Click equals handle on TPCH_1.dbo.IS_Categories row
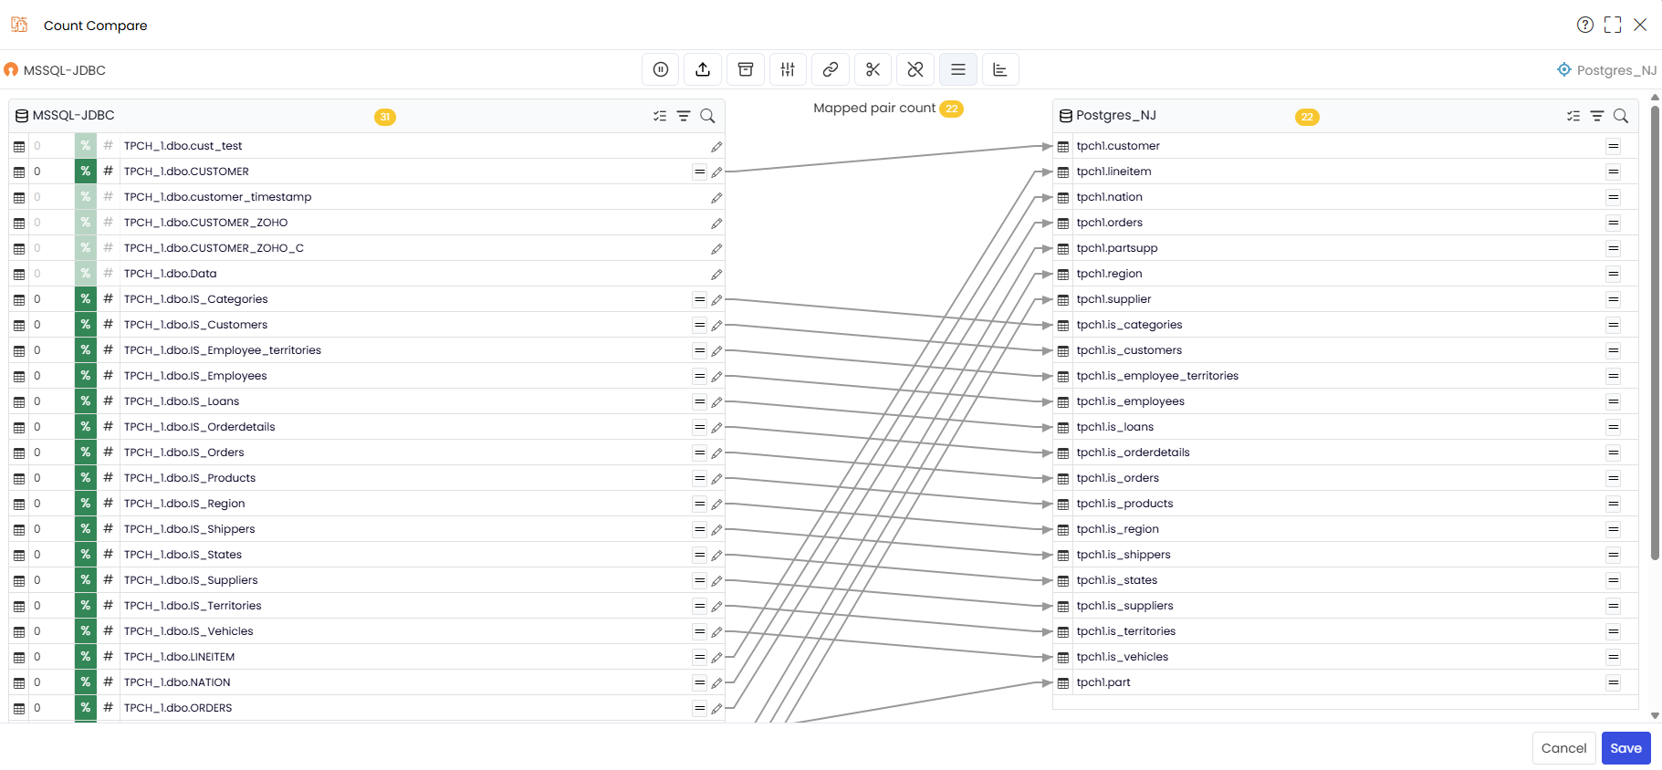This screenshot has width=1662, height=770. 699,299
